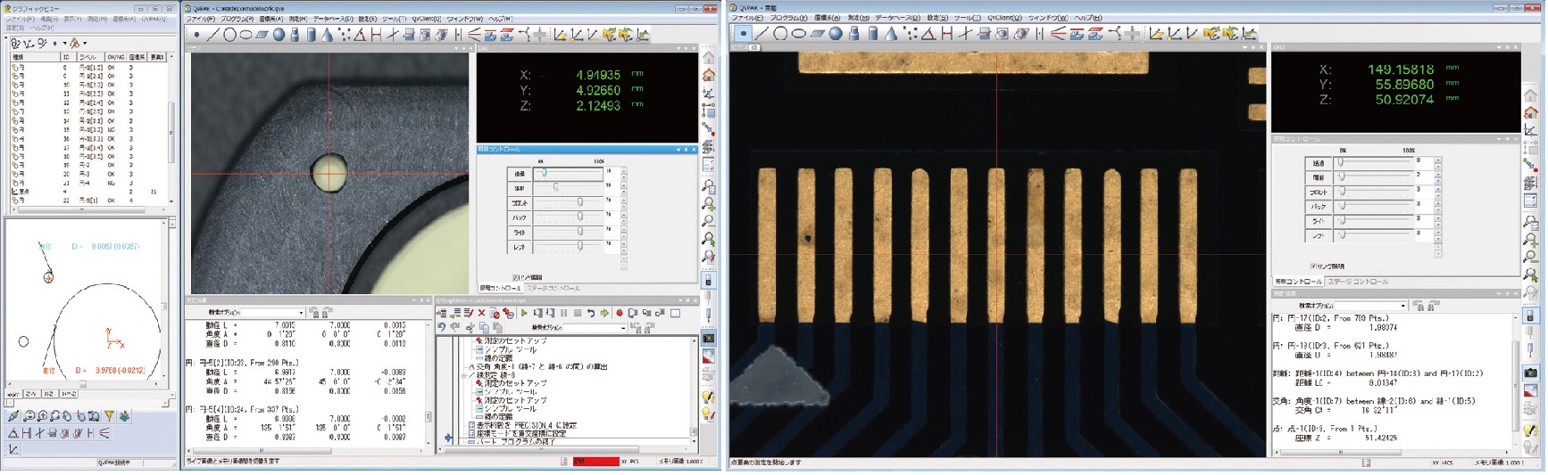This screenshot has width=1548, height=475.
Task: Click the coaxial light slider in left lighting panel
Action: coord(555,188)
